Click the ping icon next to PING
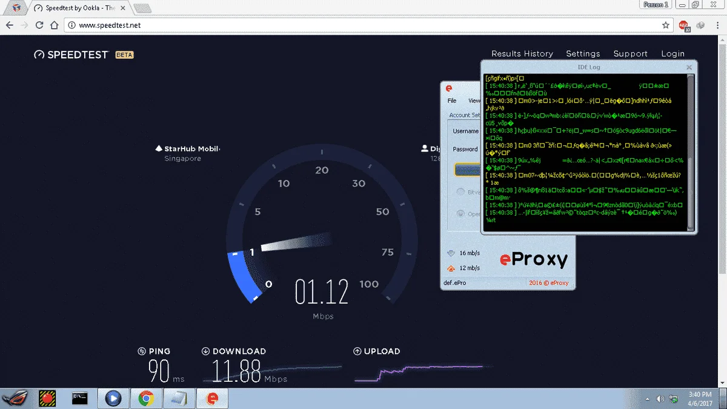This screenshot has height=409, width=727. tap(142, 351)
